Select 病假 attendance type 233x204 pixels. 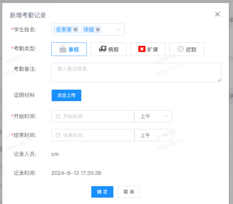108,49
